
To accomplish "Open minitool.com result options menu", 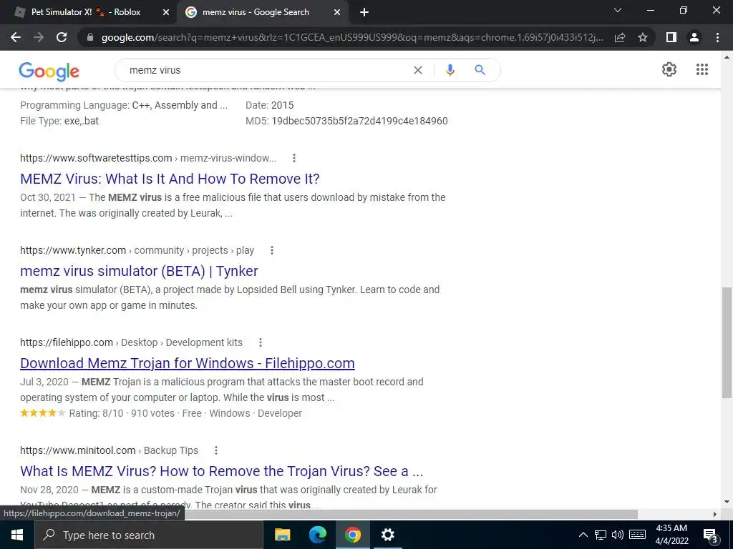I will pyautogui.click(x=216, y=450).
